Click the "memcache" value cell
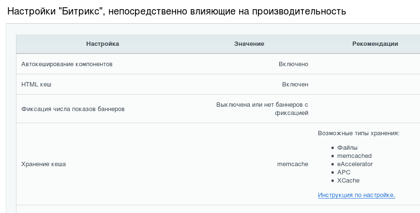 pyautogui.click(x=292, y=164)
